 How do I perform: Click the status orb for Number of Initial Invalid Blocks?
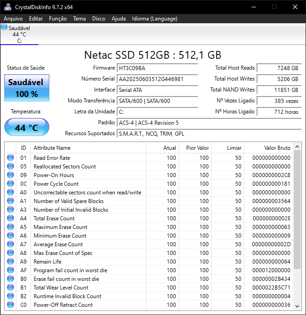[x=10, y=209]
